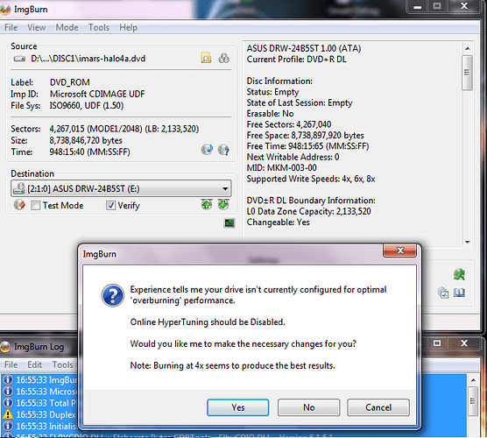Browse for a source image file
Image resolution: width=487 pixels, height=438 pixels.
click(x=206, y=58)
